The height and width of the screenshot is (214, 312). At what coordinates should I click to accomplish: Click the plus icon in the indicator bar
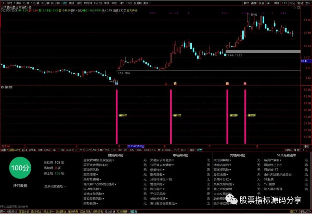[303, 150]
